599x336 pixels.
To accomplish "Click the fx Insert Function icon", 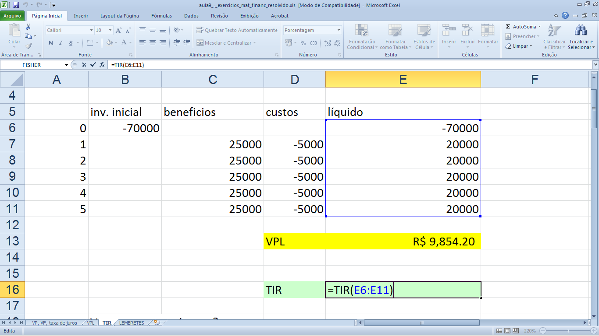I will pos(102,65).
